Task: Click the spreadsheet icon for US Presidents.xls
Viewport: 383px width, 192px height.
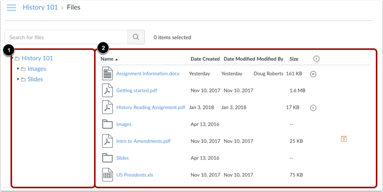Action: pyautogui.click(x=107, y=175)
